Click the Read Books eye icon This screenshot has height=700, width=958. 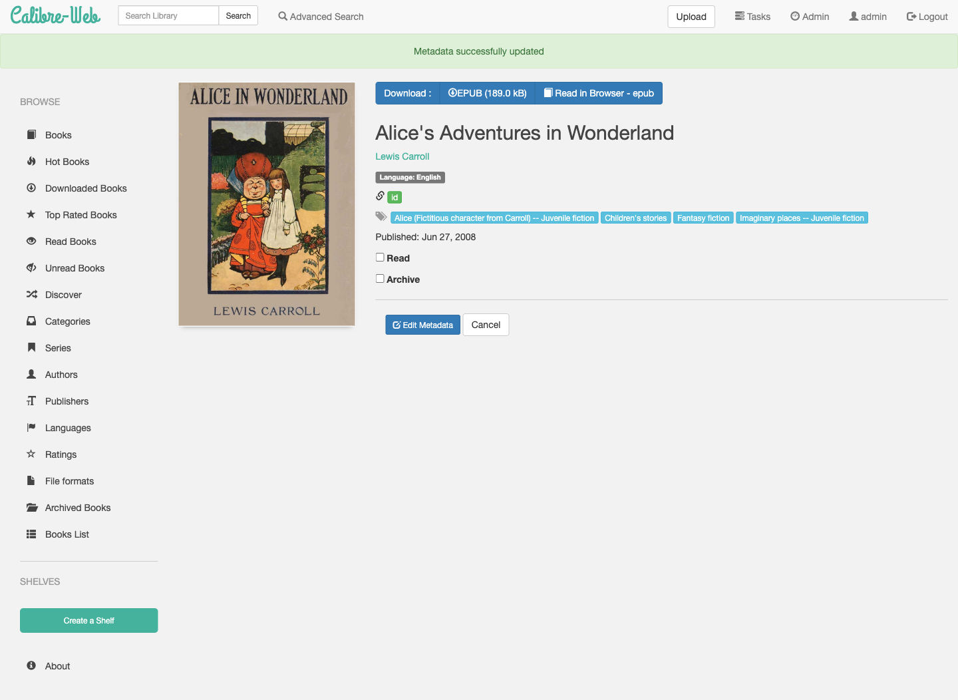31,241
